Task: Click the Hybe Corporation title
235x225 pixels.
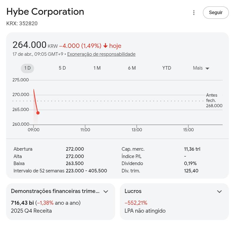Action: (45, 12)
